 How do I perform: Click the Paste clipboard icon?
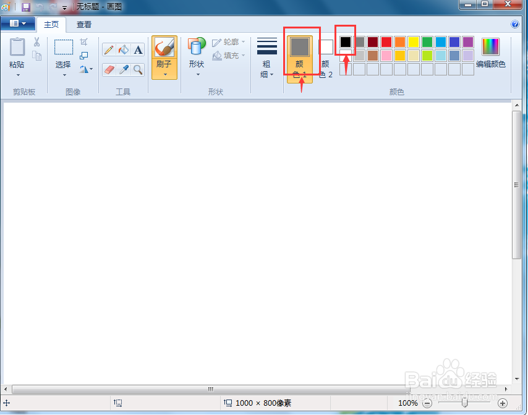17,46
